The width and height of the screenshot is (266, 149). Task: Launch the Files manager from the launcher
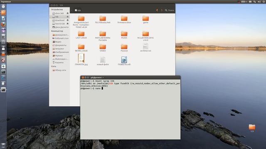pyautogui.click(x=3, y=12)
